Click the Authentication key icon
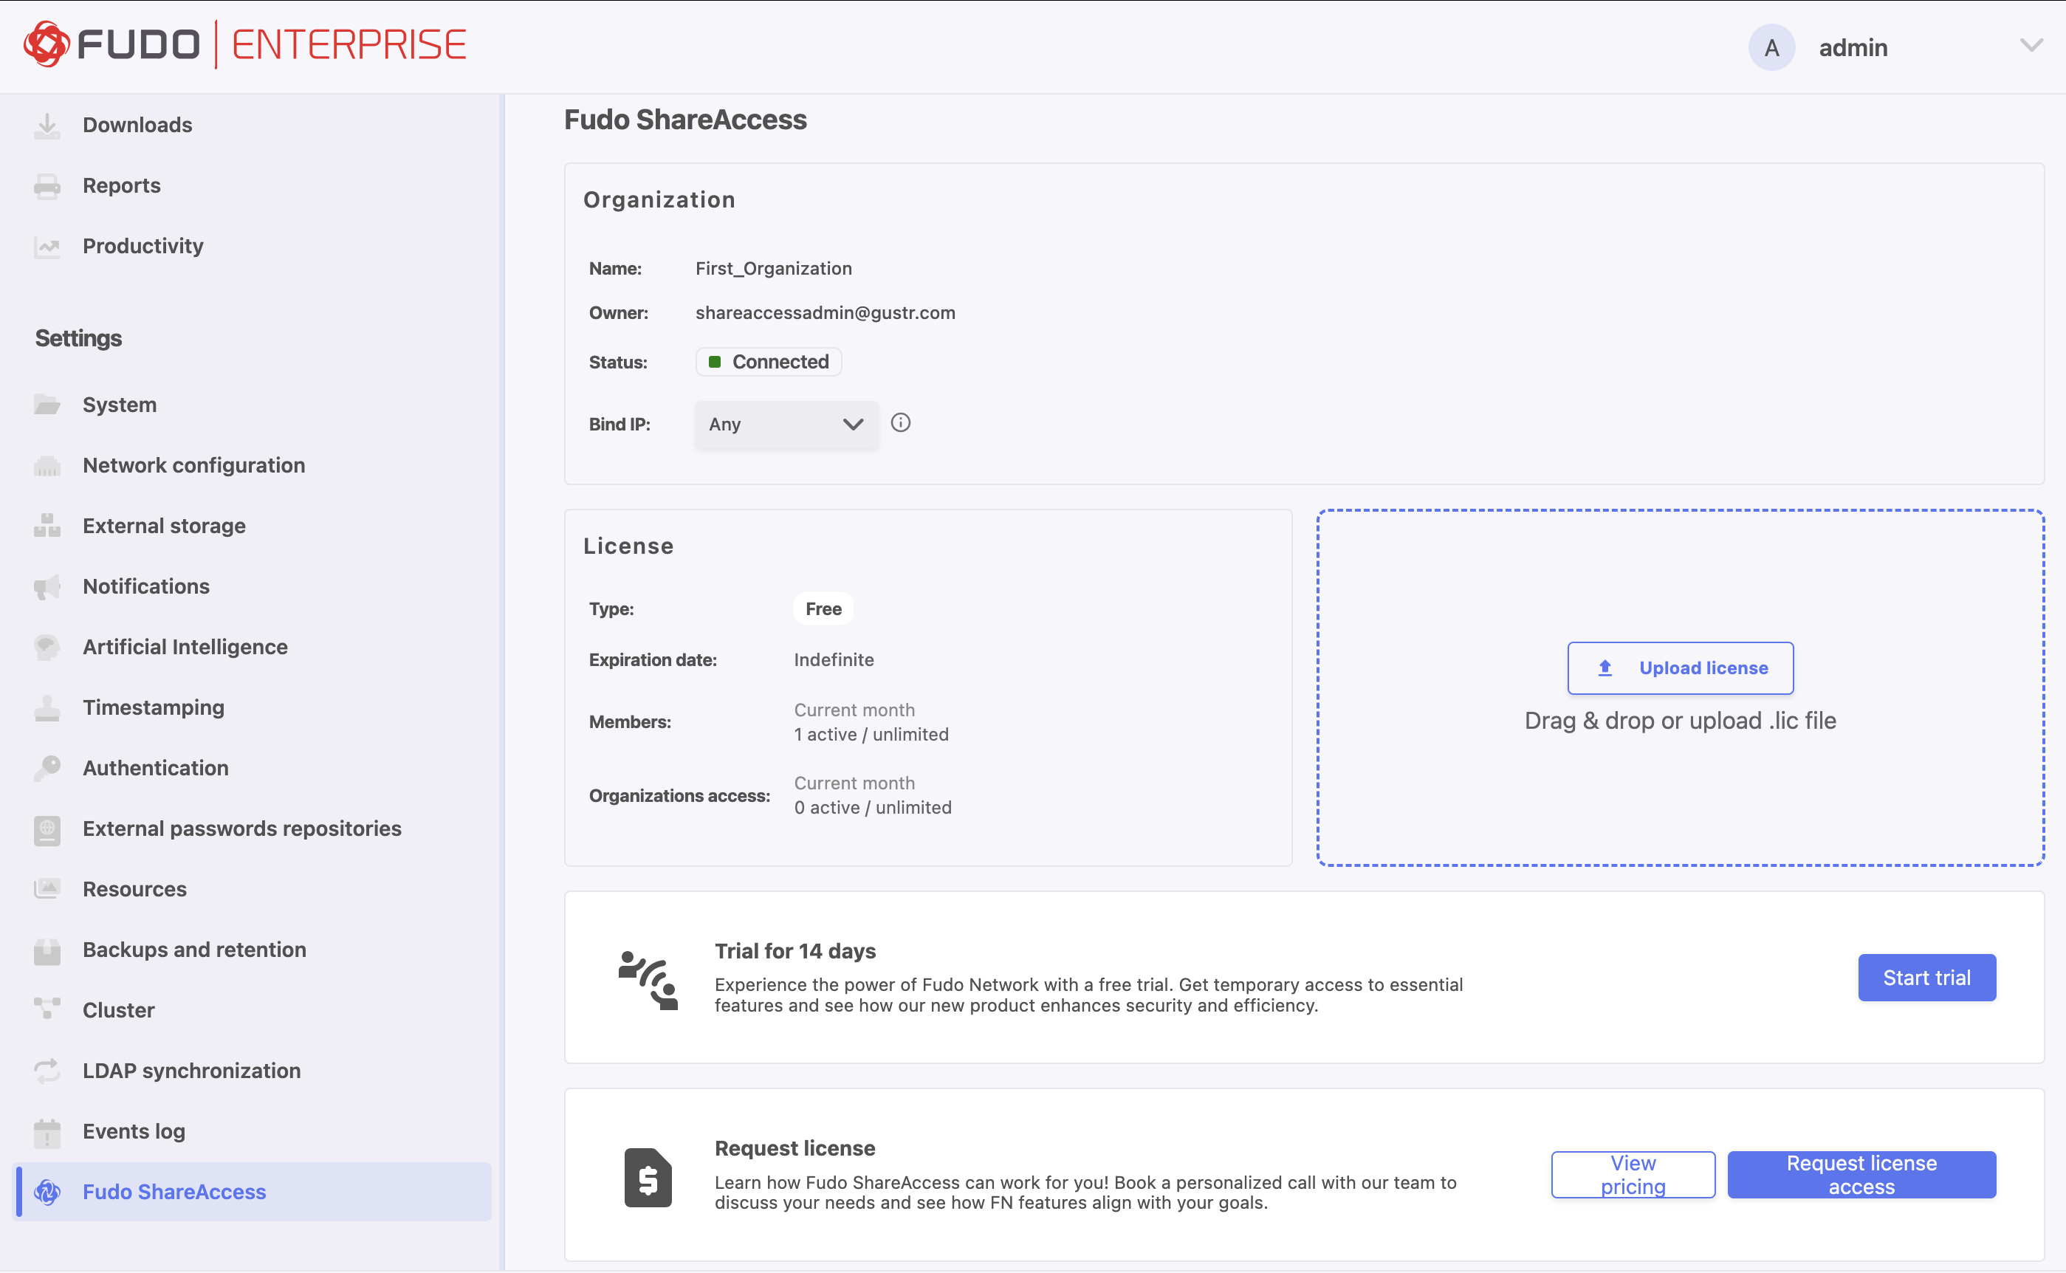 coord(47,769)
